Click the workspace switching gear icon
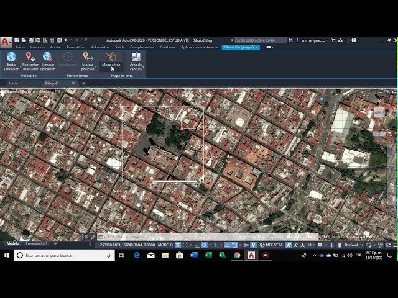This screenshot has height=298, width=398. [320, 245]
